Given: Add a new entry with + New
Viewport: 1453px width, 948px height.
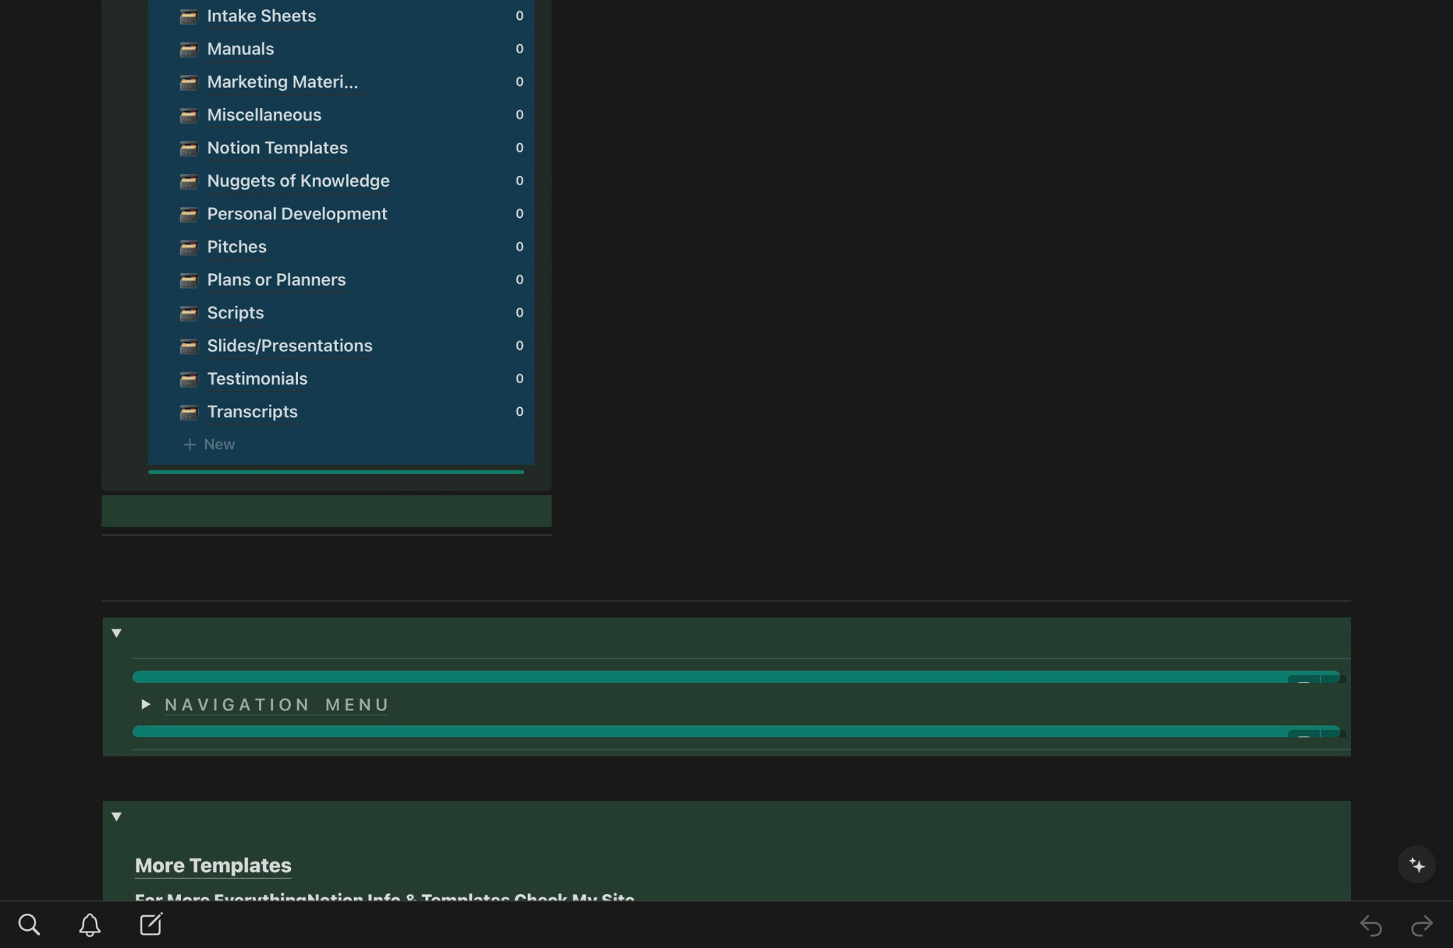Looking at the screenshot, I should click(x=209, y=444).
